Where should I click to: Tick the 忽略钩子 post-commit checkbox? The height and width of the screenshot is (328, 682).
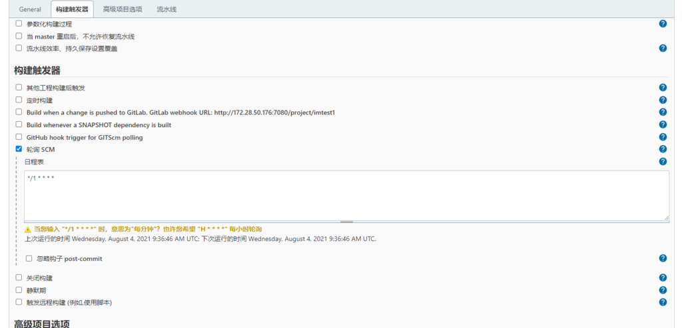[x=29, y=258]
